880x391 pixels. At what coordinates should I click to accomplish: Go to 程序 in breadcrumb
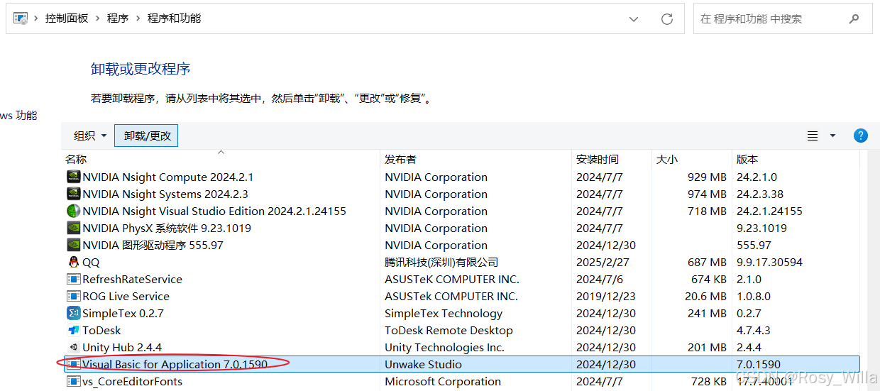[118, 18]
